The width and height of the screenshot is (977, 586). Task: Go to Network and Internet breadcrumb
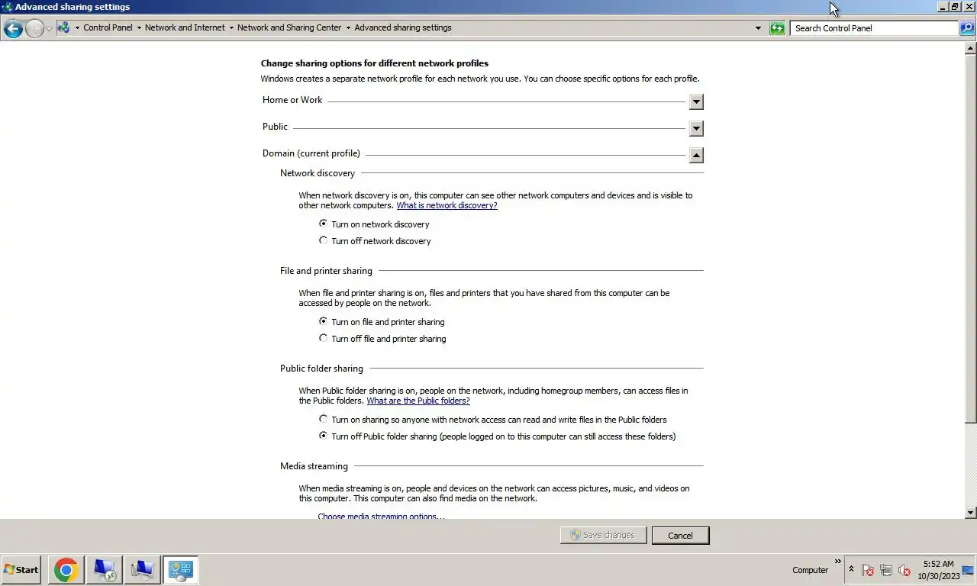pyautogui.click(x=185, y=27)
